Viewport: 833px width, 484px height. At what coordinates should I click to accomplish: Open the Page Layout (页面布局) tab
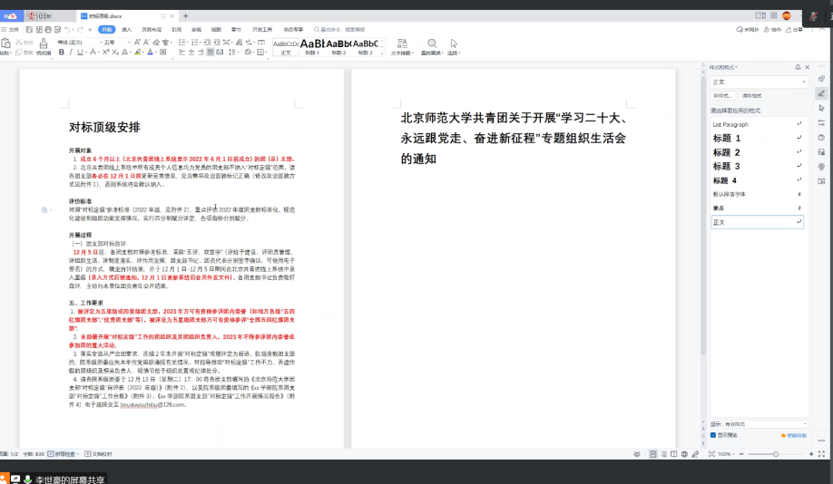coord(151,29)
